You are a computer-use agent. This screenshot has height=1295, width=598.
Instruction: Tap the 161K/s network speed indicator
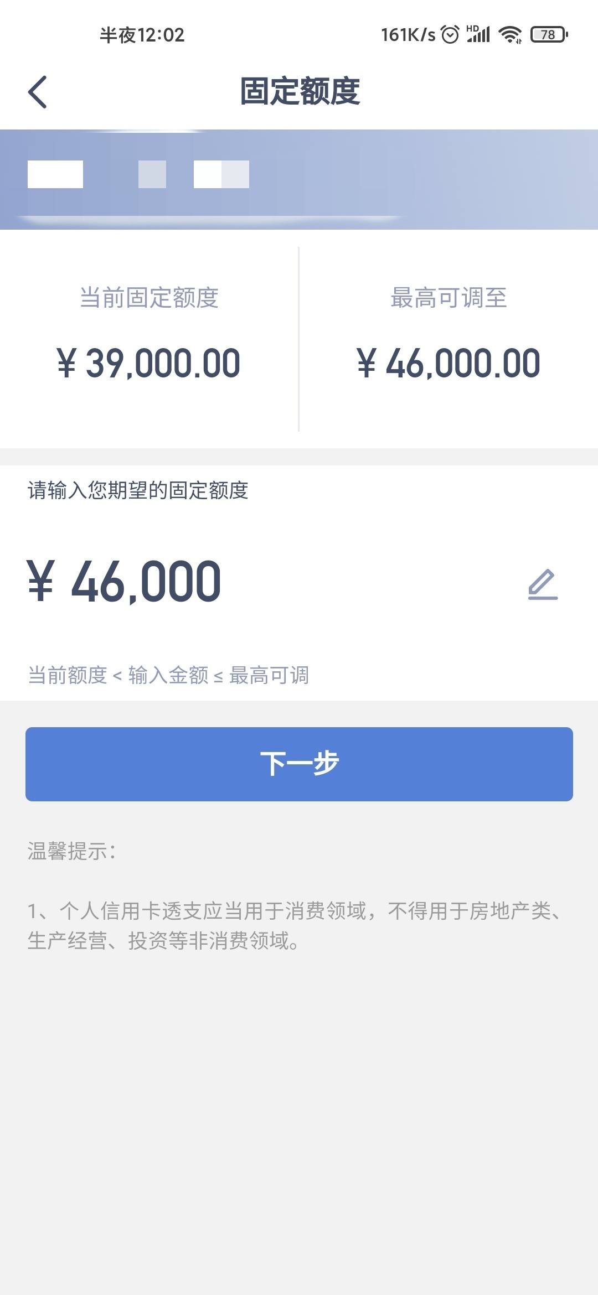tap(409, 35)
